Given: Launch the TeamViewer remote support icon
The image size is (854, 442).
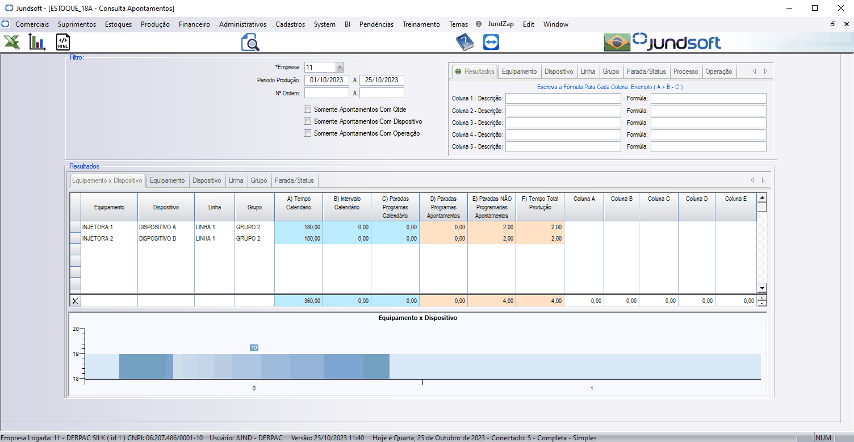Looking at the screenshot, I should click(491, 43).
